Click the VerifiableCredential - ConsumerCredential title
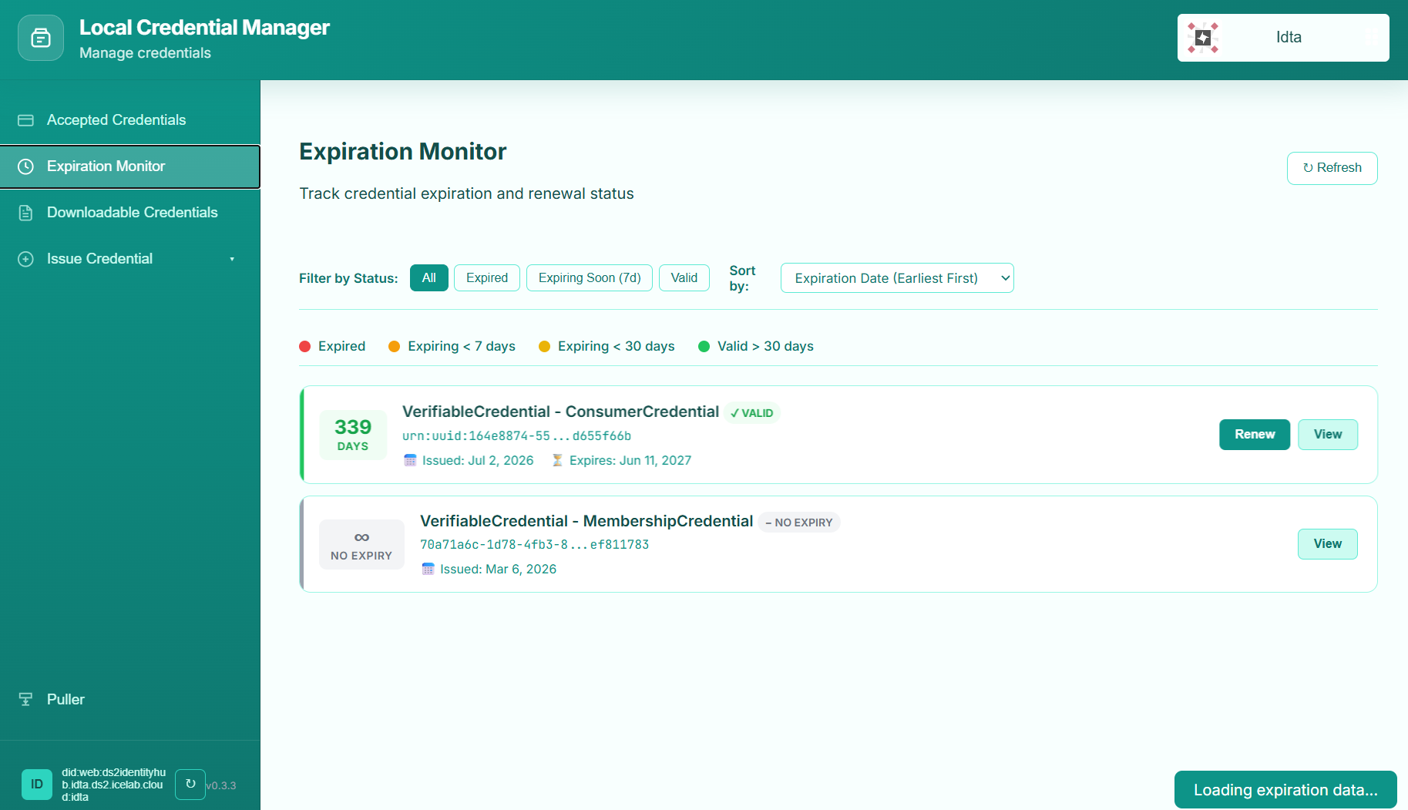This screenshot has height=810, width=1408. [560, 412]
